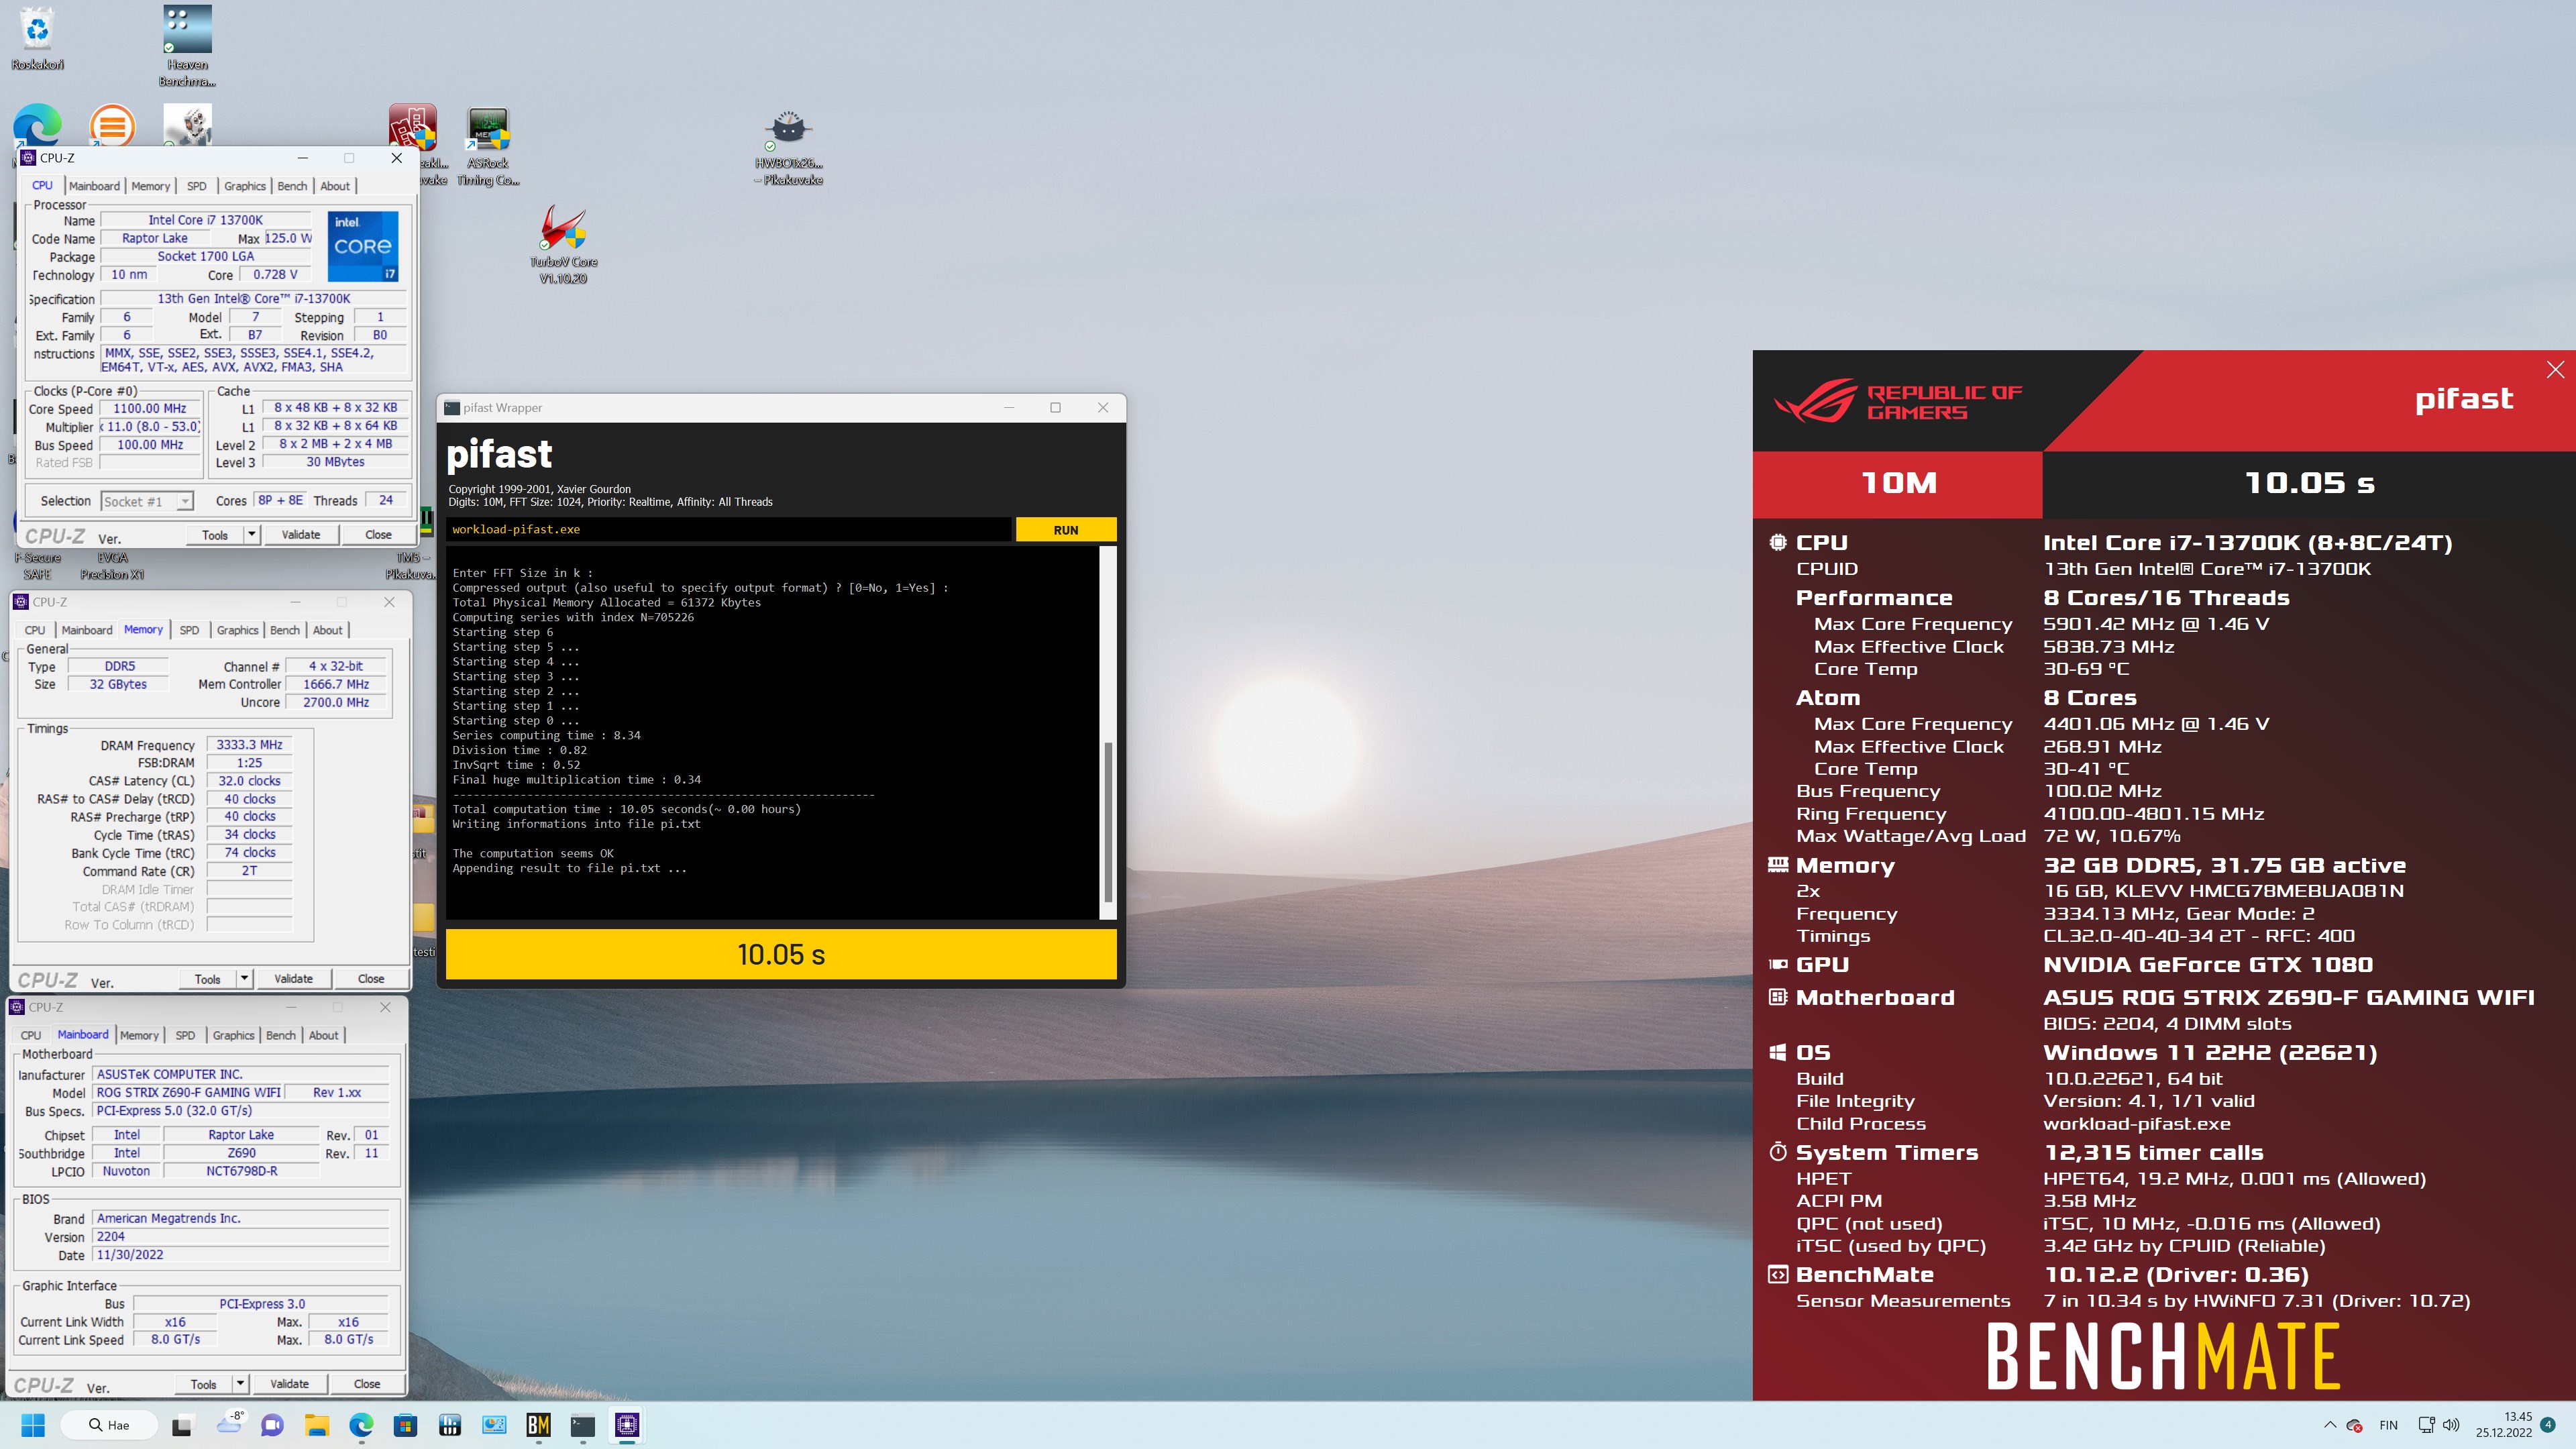Click 'Total computation time : 10.05 seconds' line
The width and height of the screenshot is (2576, 1449).
click(x=626, y=809)
